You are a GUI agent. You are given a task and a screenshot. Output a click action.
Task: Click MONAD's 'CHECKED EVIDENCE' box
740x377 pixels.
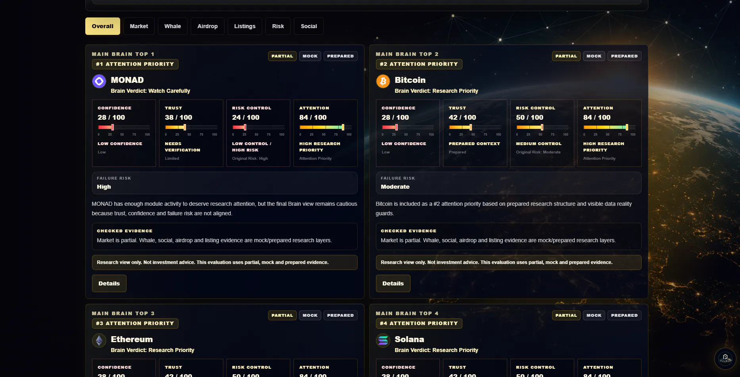(x=225, y=236)
